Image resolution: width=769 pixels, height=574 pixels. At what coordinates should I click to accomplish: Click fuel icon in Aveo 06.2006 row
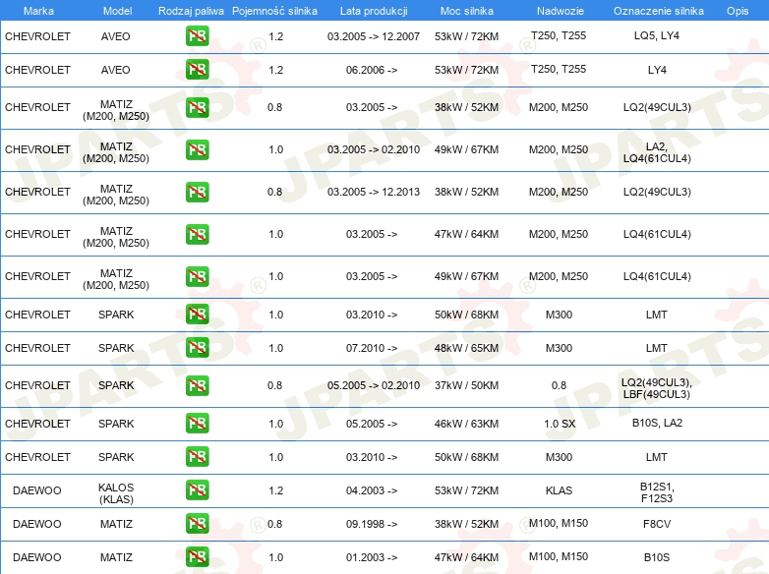tap(197, 69)
